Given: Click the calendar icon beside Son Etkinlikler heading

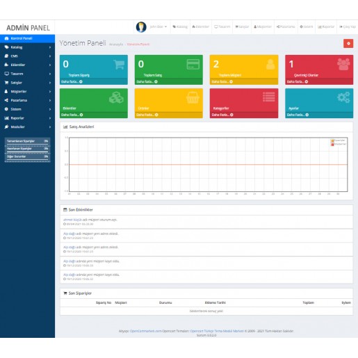Looking at the screenshot, I should 65,210.
